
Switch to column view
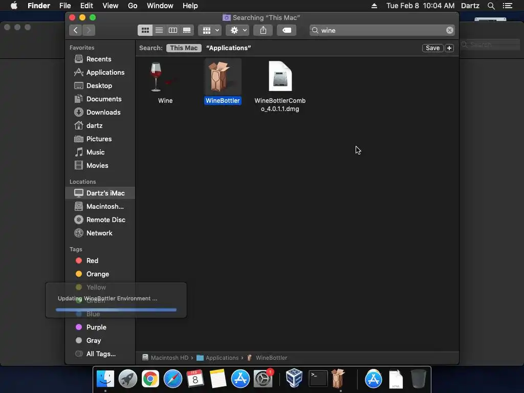point(173,30)
